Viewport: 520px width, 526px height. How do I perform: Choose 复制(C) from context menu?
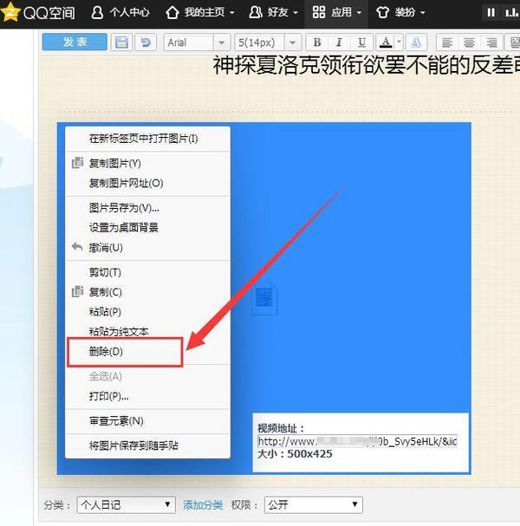click(147, 292)
